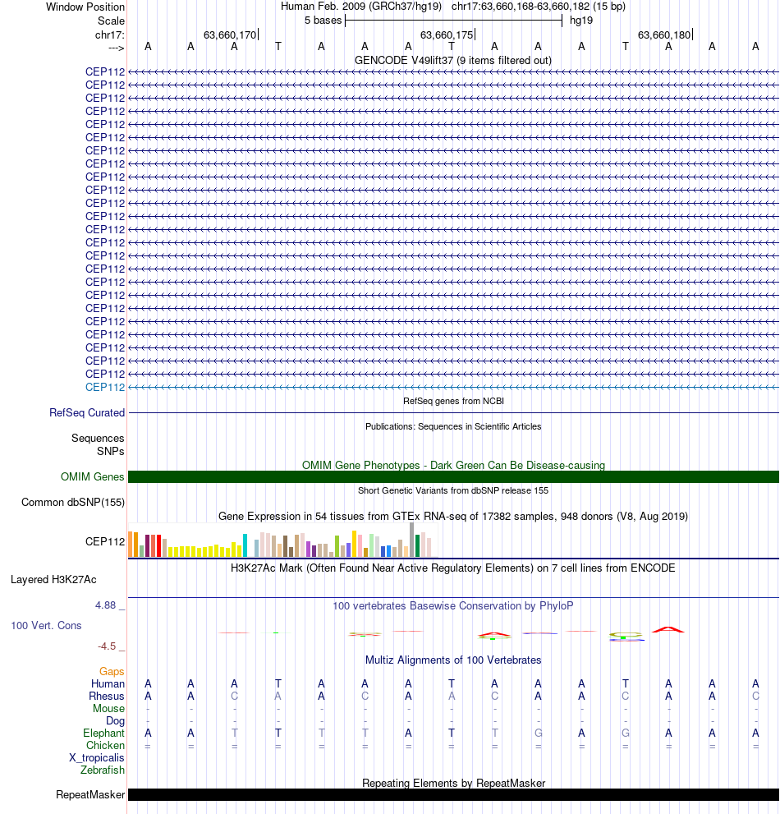
Task: Open the RefSeq genes from NCBI title
Action: (x=453, y=401)
